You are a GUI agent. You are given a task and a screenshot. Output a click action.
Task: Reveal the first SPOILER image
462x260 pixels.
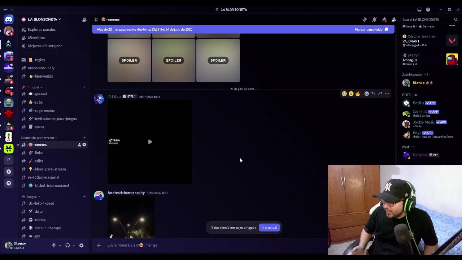click(x=129, y=60)
